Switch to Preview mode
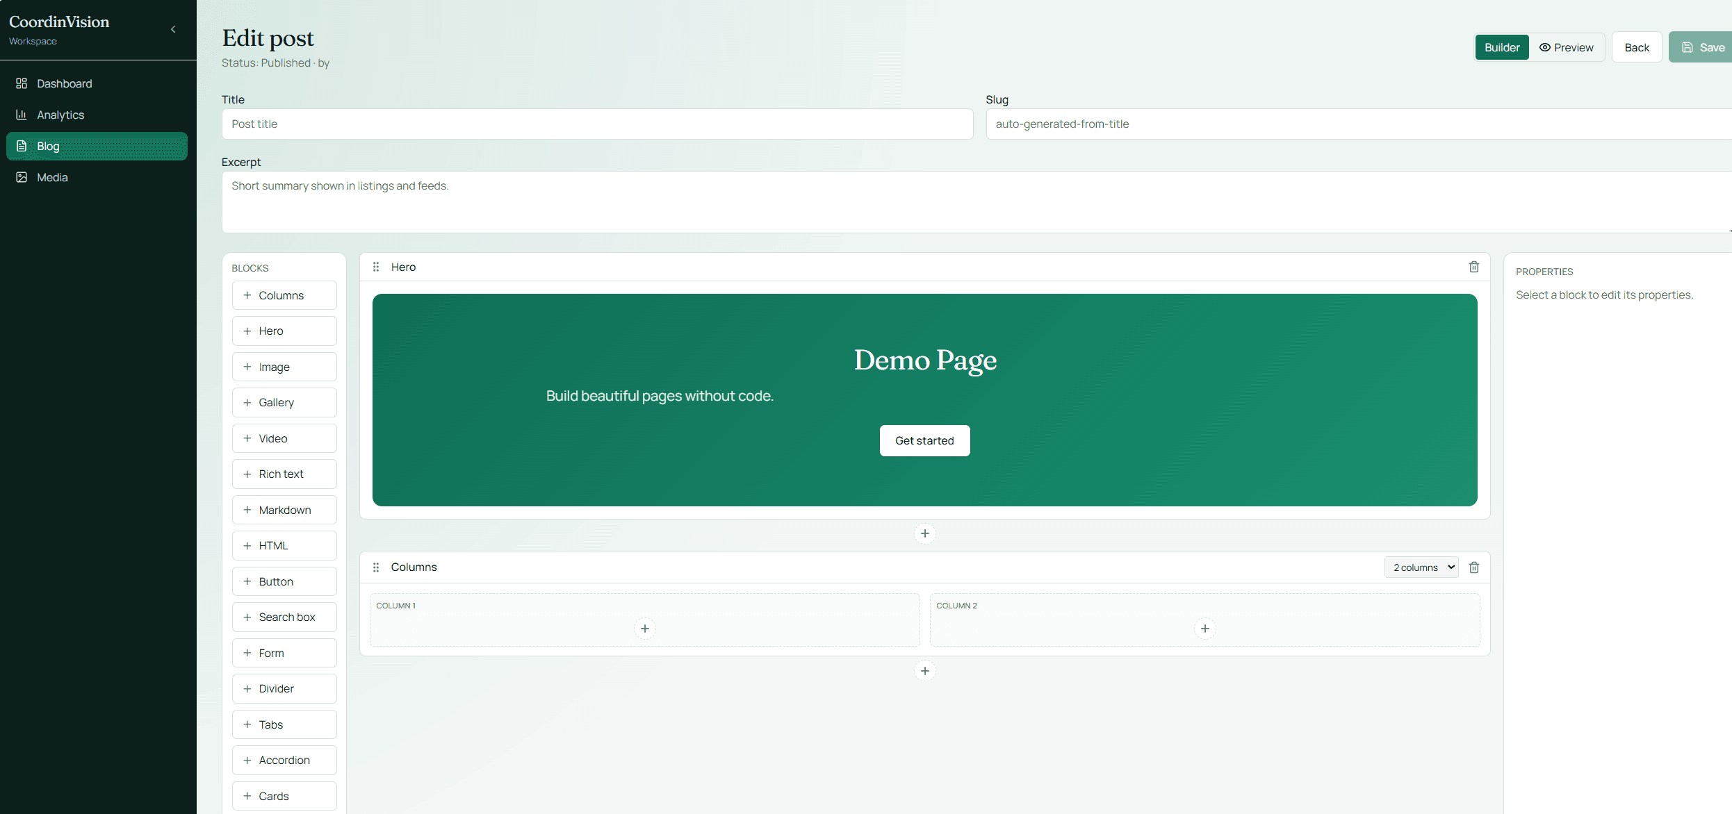Viewport: 1732px width, 814px height. [x=1567, y=47]
